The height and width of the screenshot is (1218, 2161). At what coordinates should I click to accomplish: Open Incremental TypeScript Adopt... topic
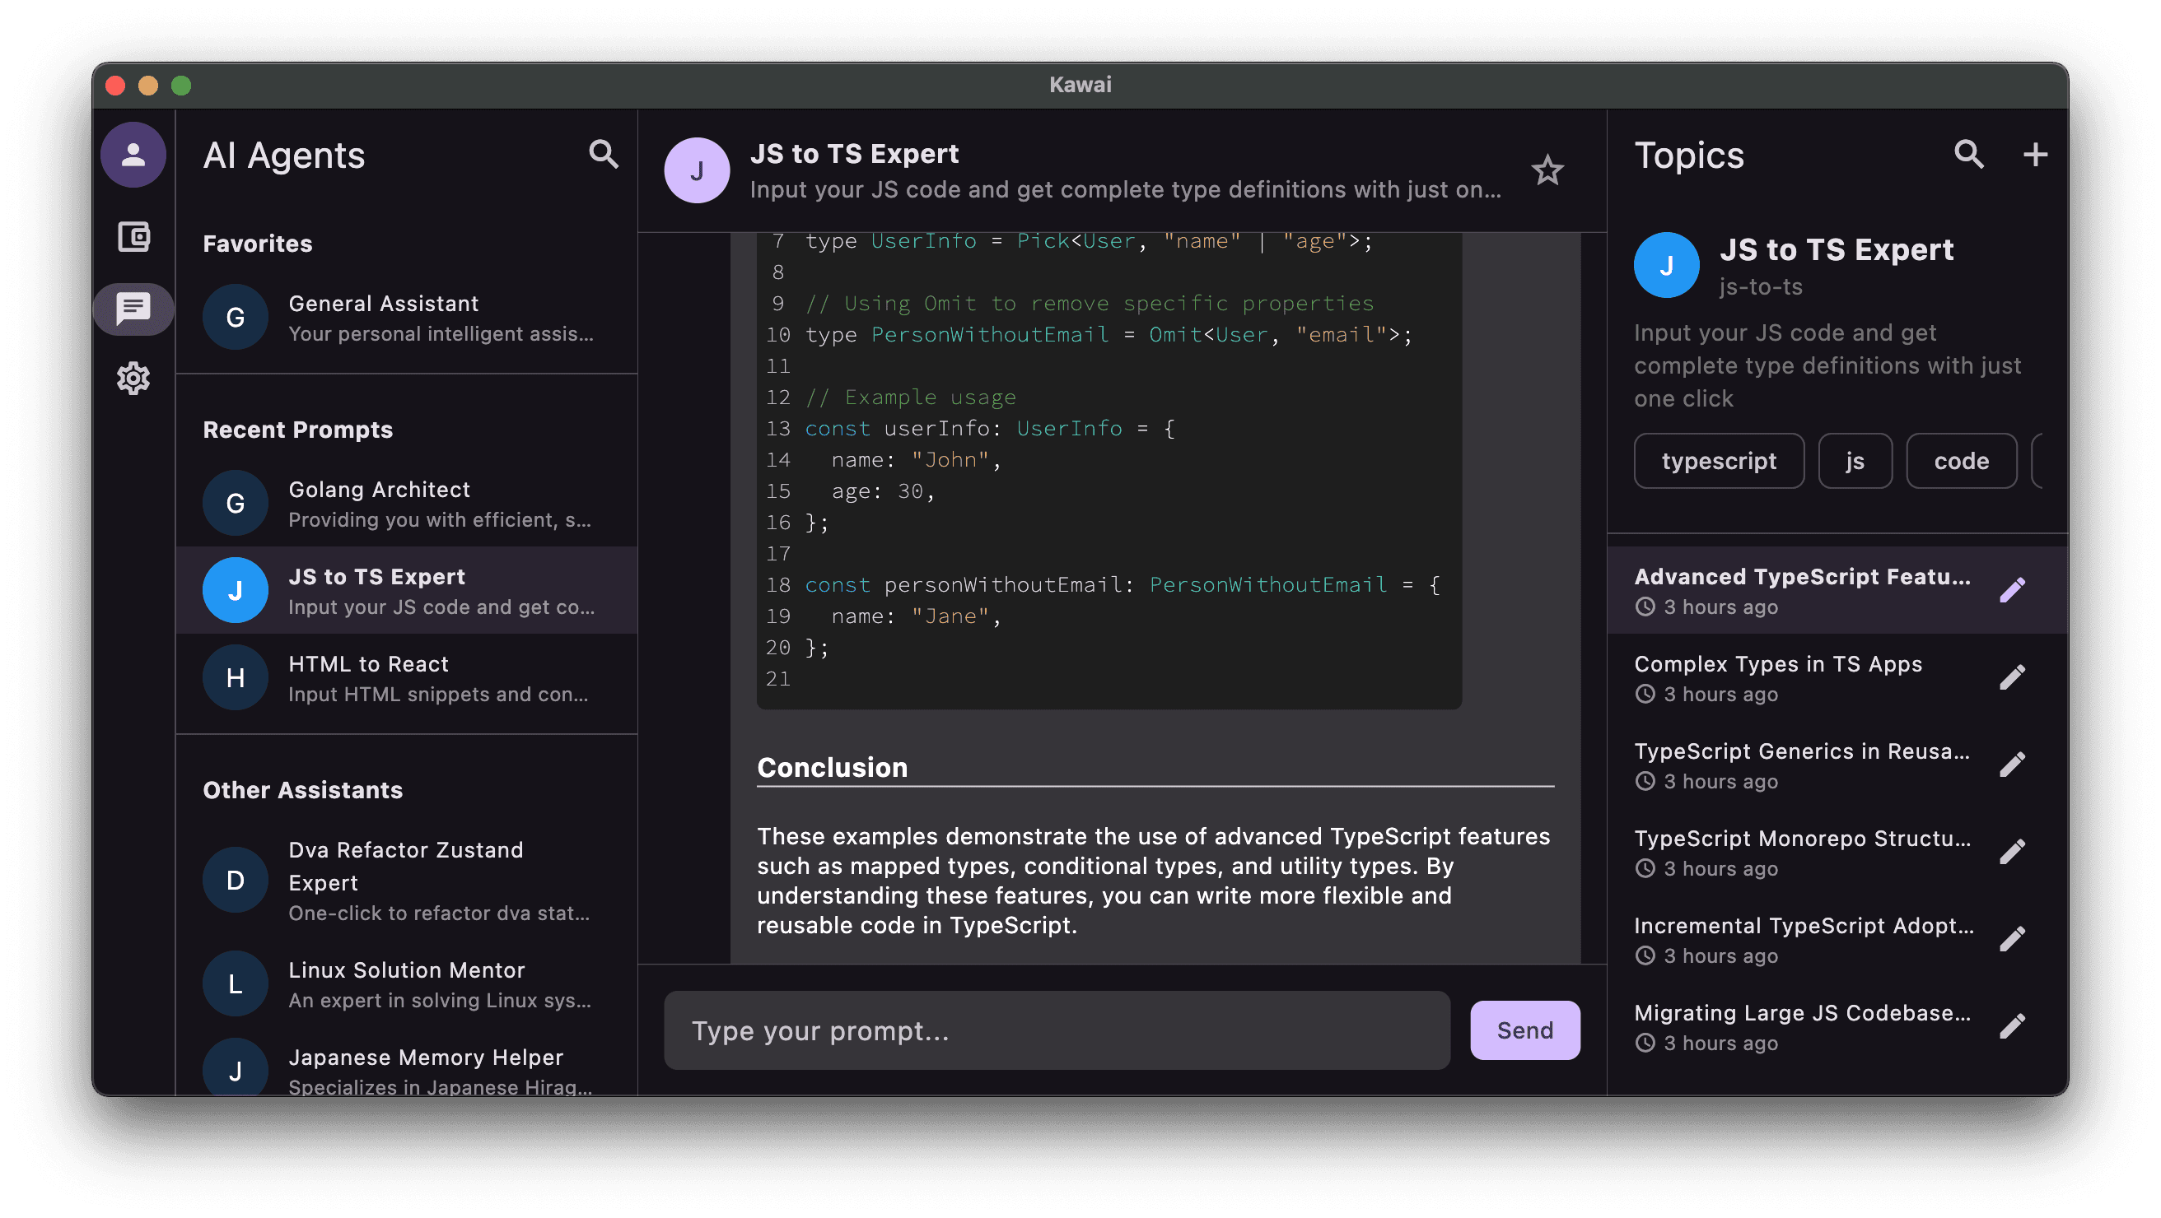click(1837, 940)
